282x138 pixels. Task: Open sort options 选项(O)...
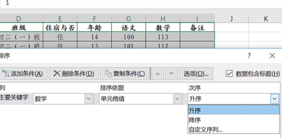tap(196, 73)
